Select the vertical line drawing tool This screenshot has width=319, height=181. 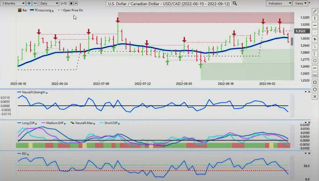click(315, 18)
